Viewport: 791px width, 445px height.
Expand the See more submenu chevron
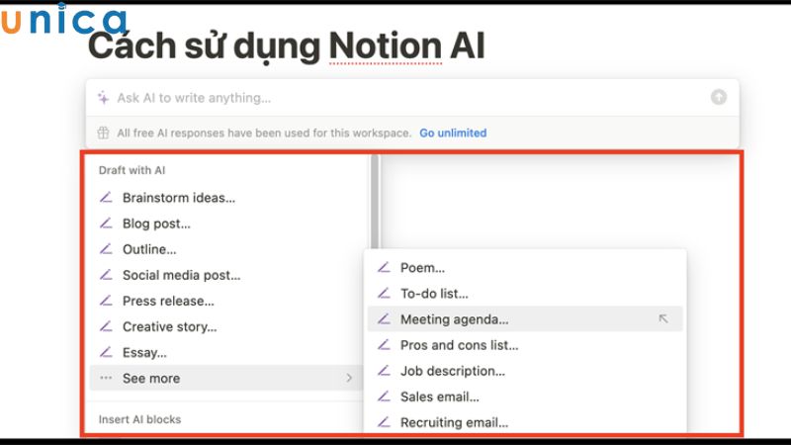coord(349,378)
